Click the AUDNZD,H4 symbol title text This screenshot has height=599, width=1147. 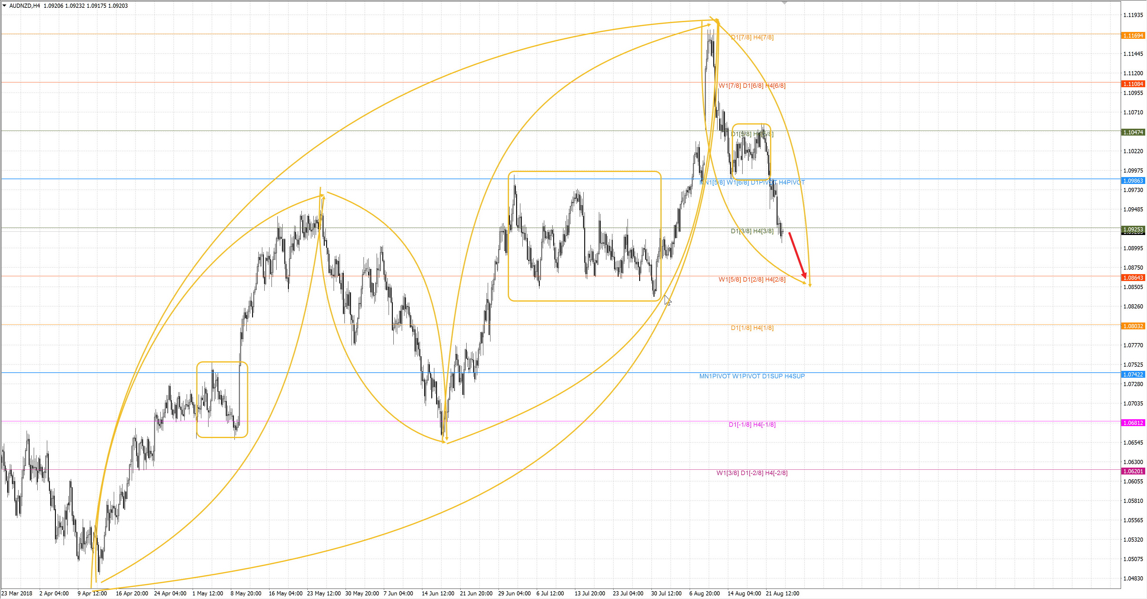[24, 6]
